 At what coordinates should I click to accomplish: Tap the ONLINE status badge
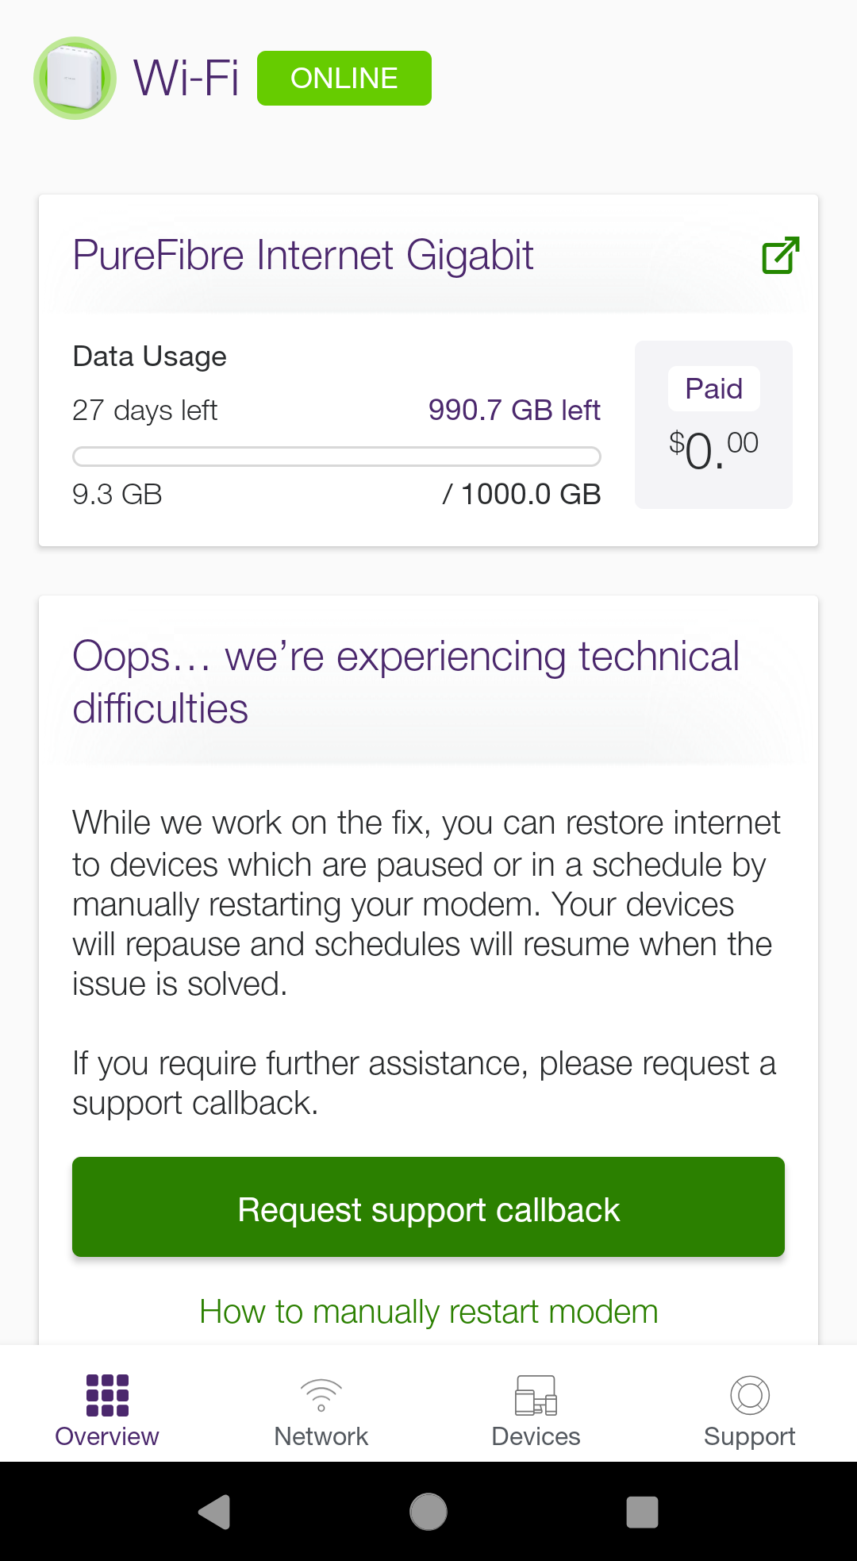[x=344, y=79]
